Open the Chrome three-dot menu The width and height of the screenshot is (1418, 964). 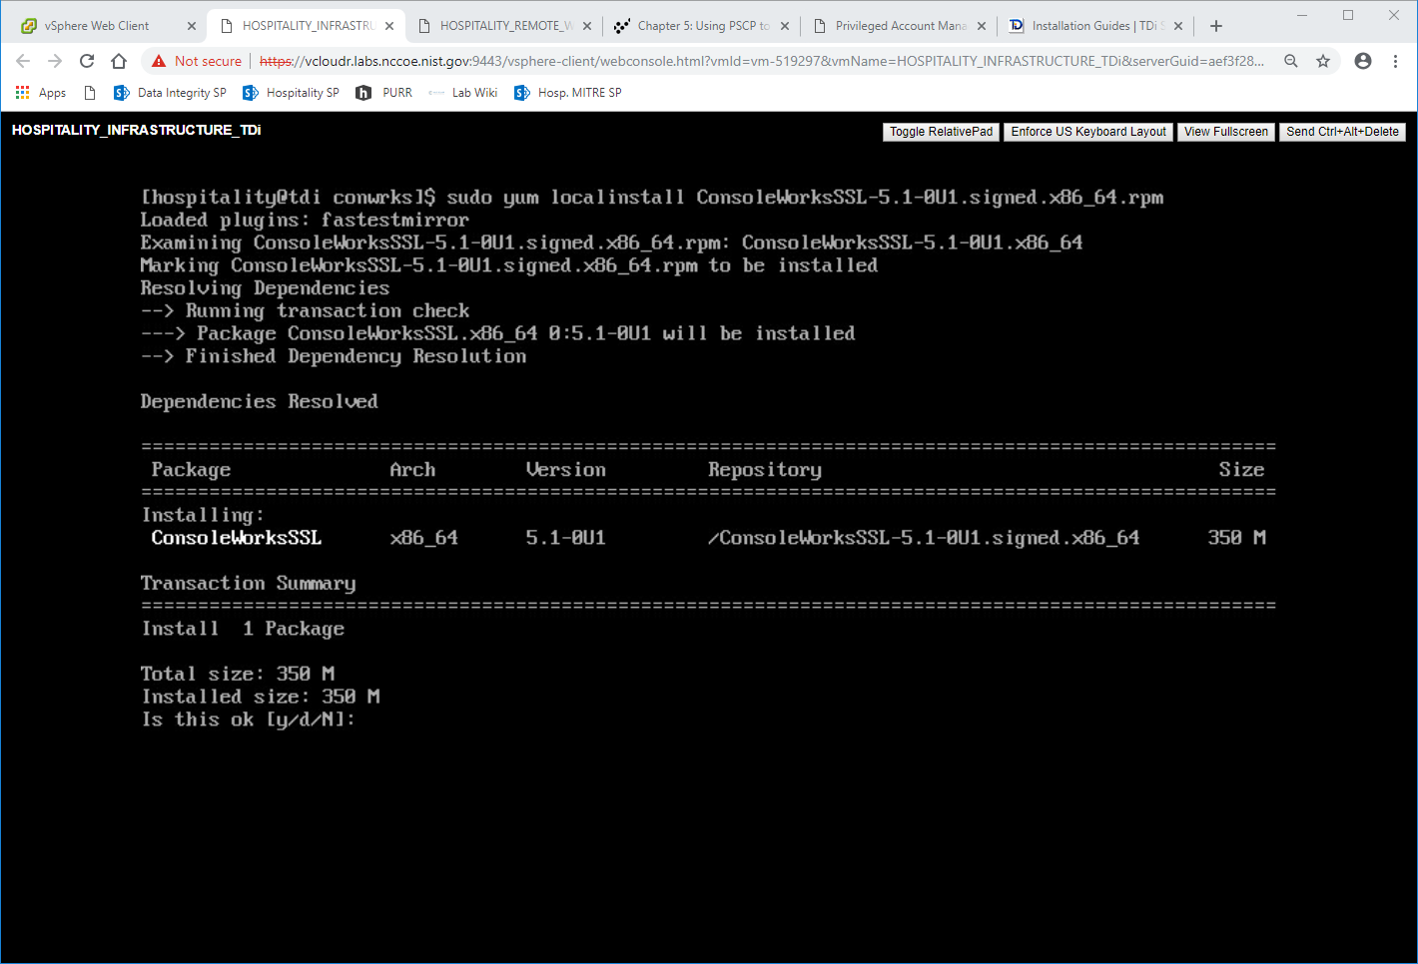[x=1395, y=61]
